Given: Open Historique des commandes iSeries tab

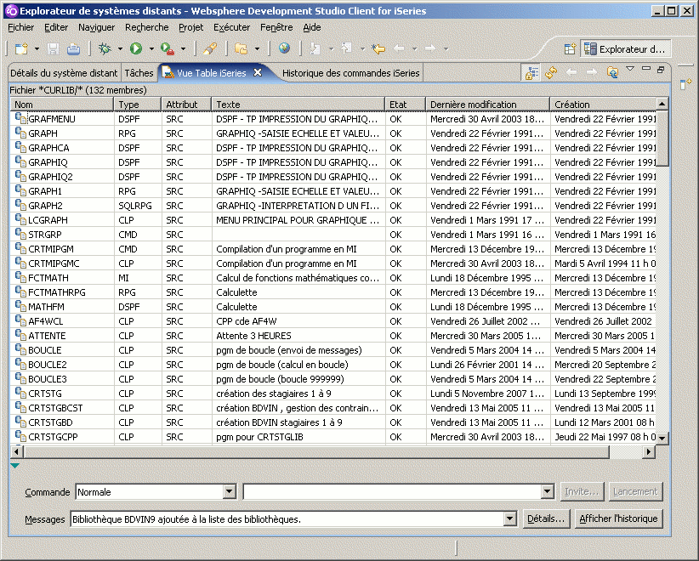Looking at the screenshot, I should tap(351, 72).
